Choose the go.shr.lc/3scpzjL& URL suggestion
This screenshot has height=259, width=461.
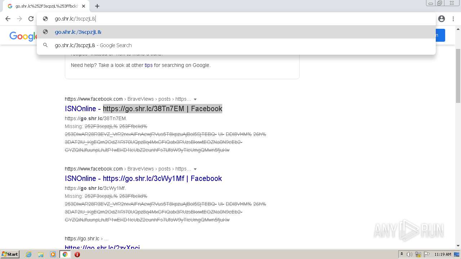236,32
